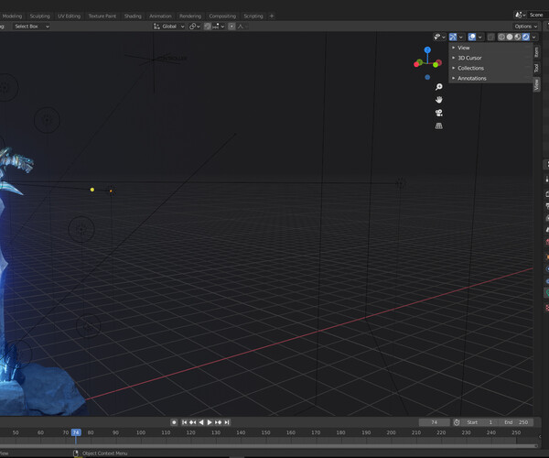
Task: Open the Options dropdown in header
Action: 525,27
